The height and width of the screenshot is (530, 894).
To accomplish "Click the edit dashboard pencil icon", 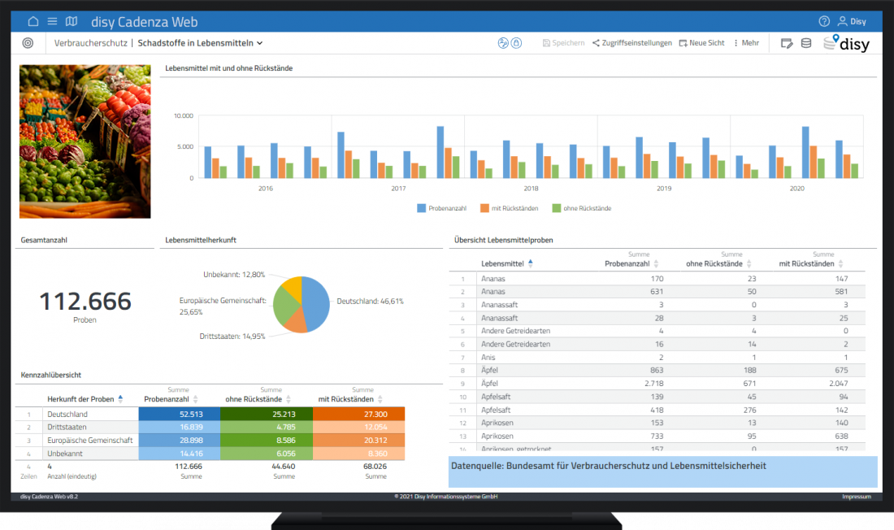I will coord(787,43).
